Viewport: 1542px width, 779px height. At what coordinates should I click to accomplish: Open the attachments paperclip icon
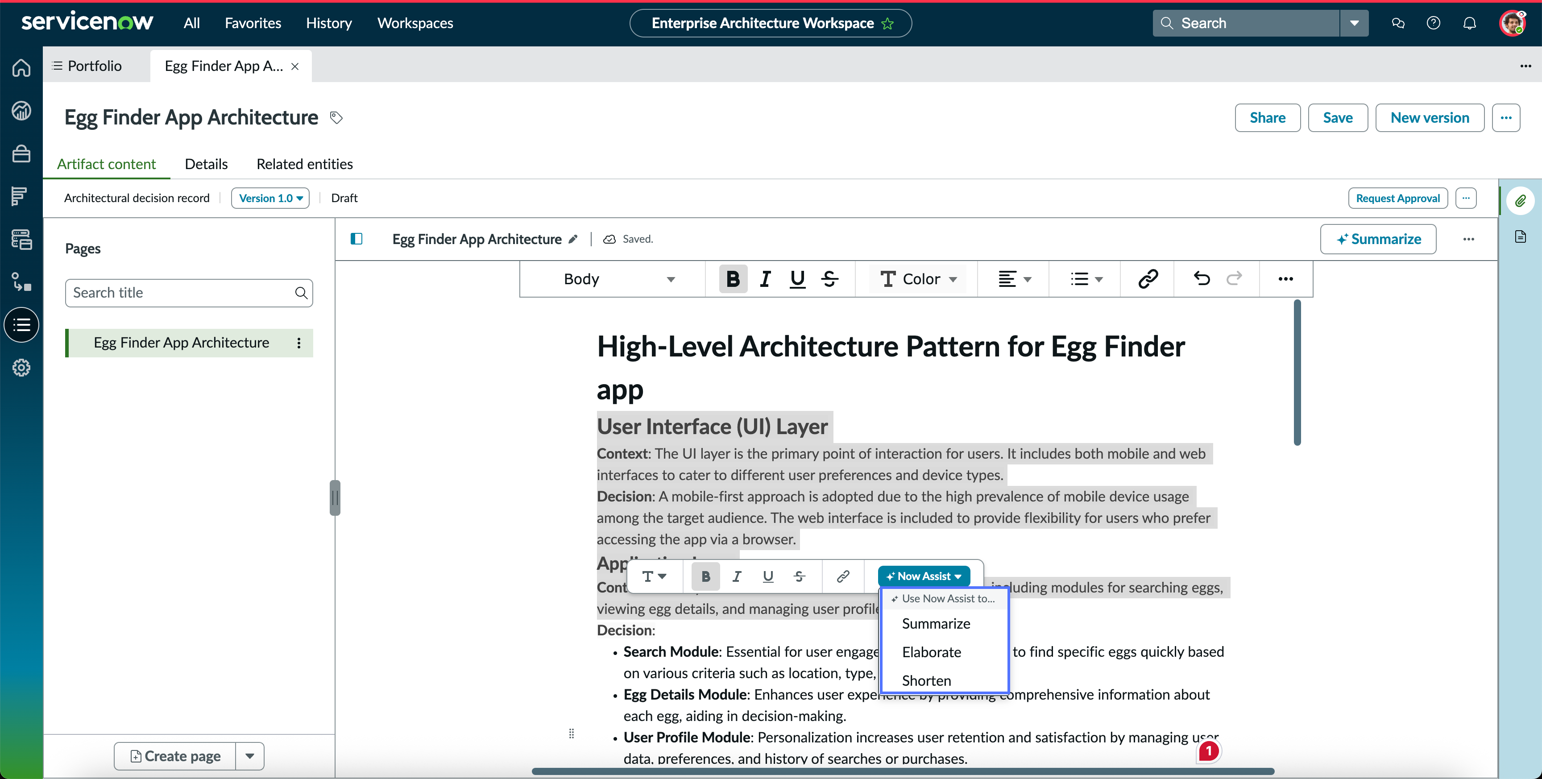coord(1521,201)
